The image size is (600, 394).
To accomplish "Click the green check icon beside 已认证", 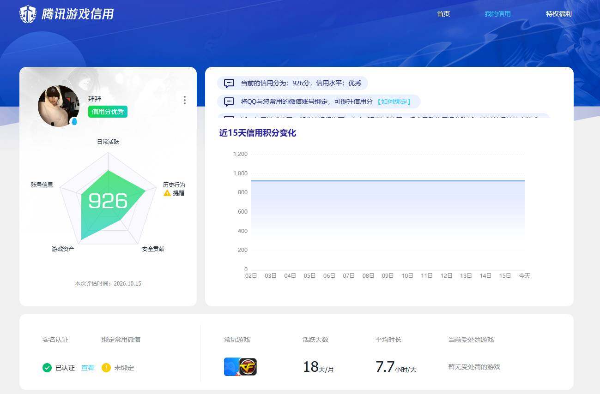I will click(x=47, y=368).
